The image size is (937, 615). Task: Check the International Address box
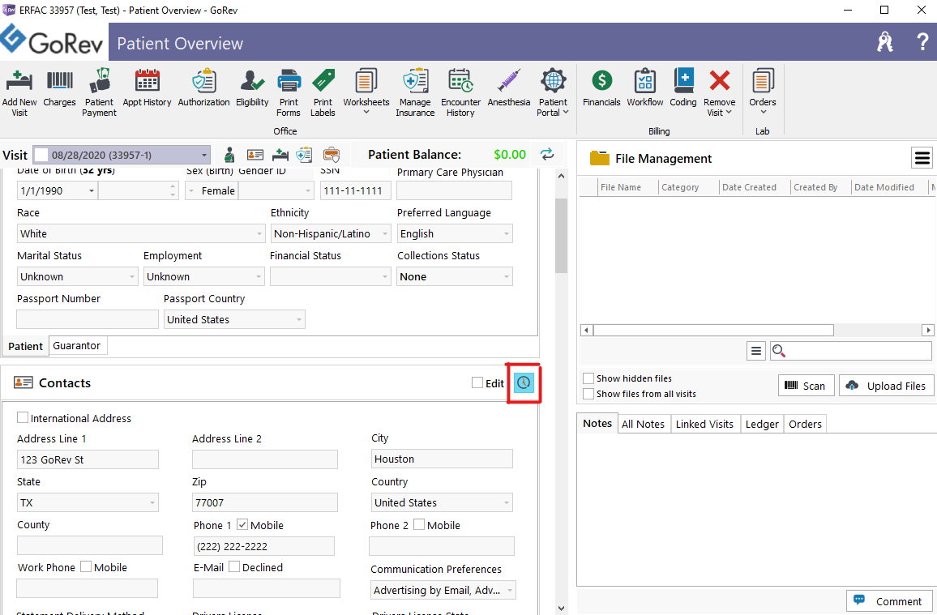pos(23,419)
